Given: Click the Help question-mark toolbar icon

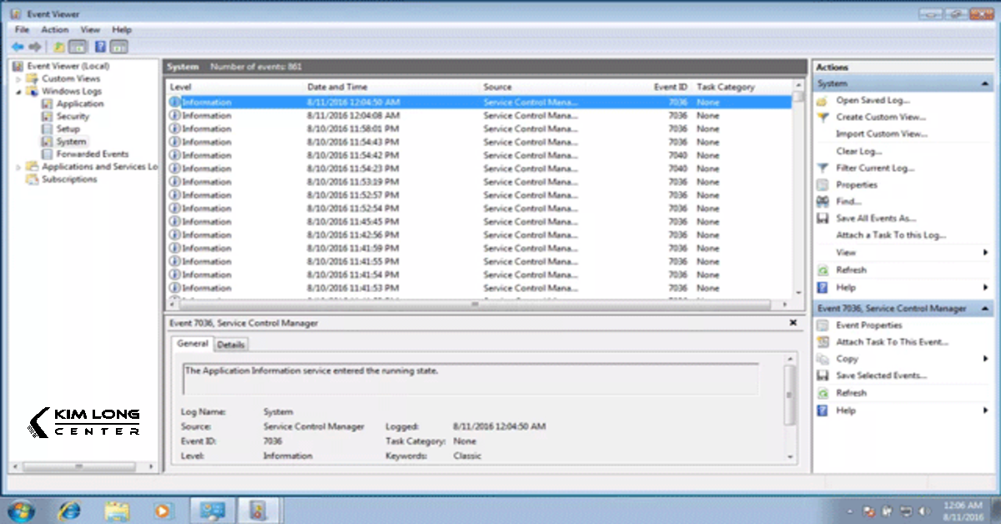Looking at the screenshot, I should pos(100,47).
